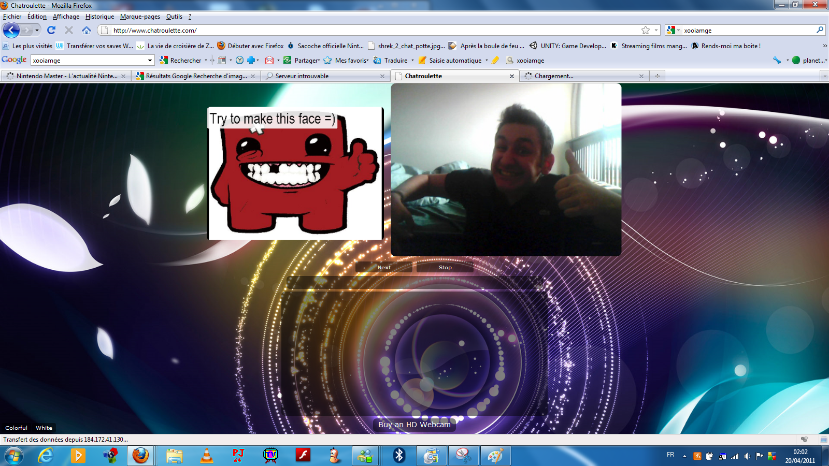Open the Paint palette taskbar item
829x466 pixels.
495,456
